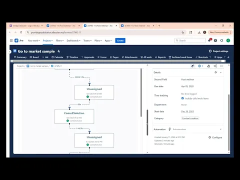
Task: Open the Dashboards dropdown
Action: (73, 40)
